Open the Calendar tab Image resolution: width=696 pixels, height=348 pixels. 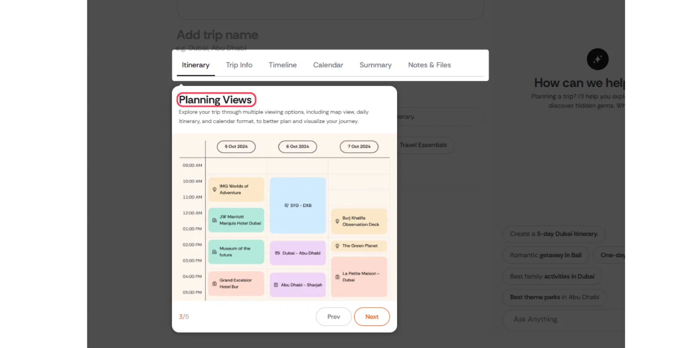click(x=328, y=65)
